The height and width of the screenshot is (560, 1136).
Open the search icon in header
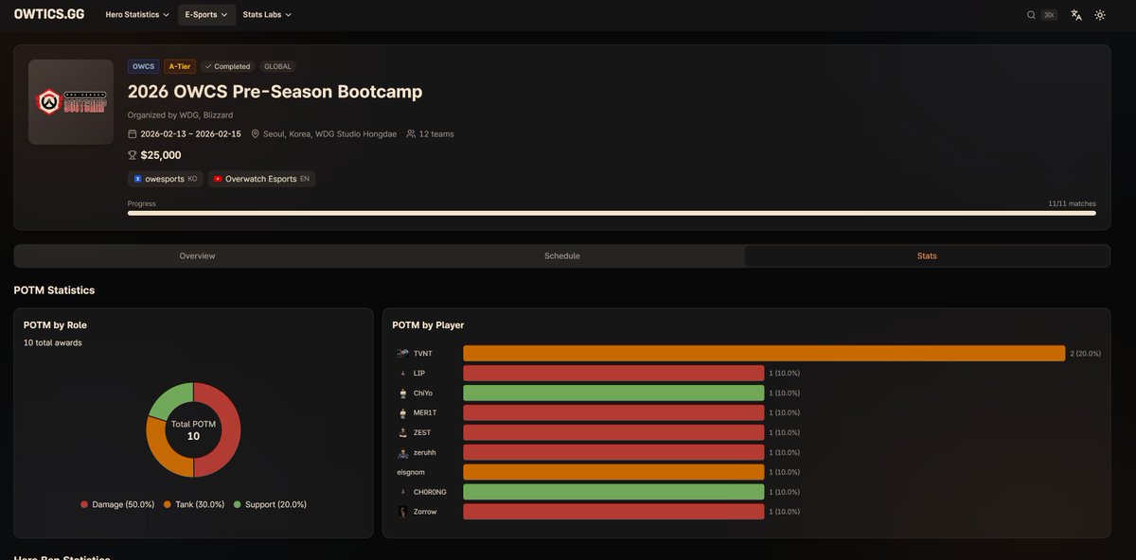[1031, 15]
